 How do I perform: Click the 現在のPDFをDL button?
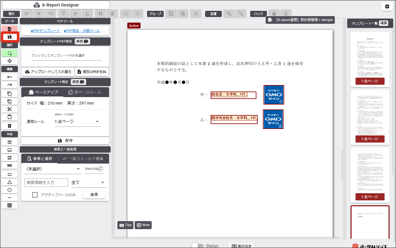point(92,72)
